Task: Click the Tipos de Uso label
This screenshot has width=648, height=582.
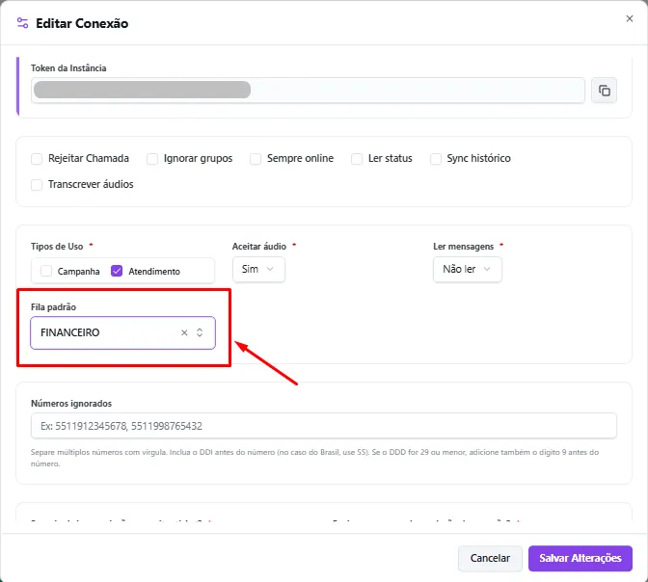Action: 57,246
